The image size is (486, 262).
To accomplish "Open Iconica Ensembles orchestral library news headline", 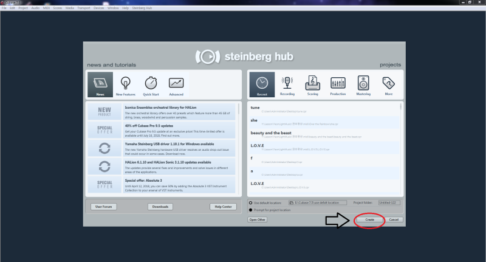I will (x=160, y=108).
